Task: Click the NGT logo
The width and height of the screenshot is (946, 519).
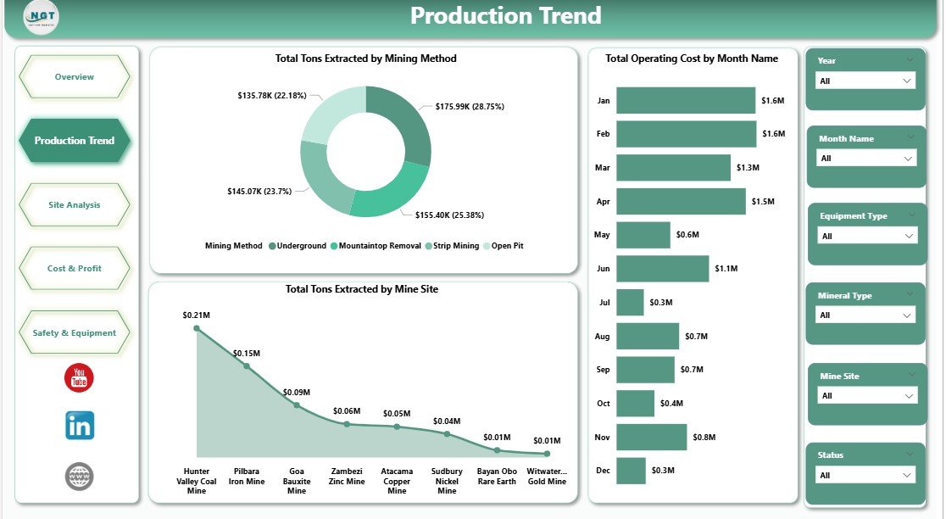Action: 41,17
